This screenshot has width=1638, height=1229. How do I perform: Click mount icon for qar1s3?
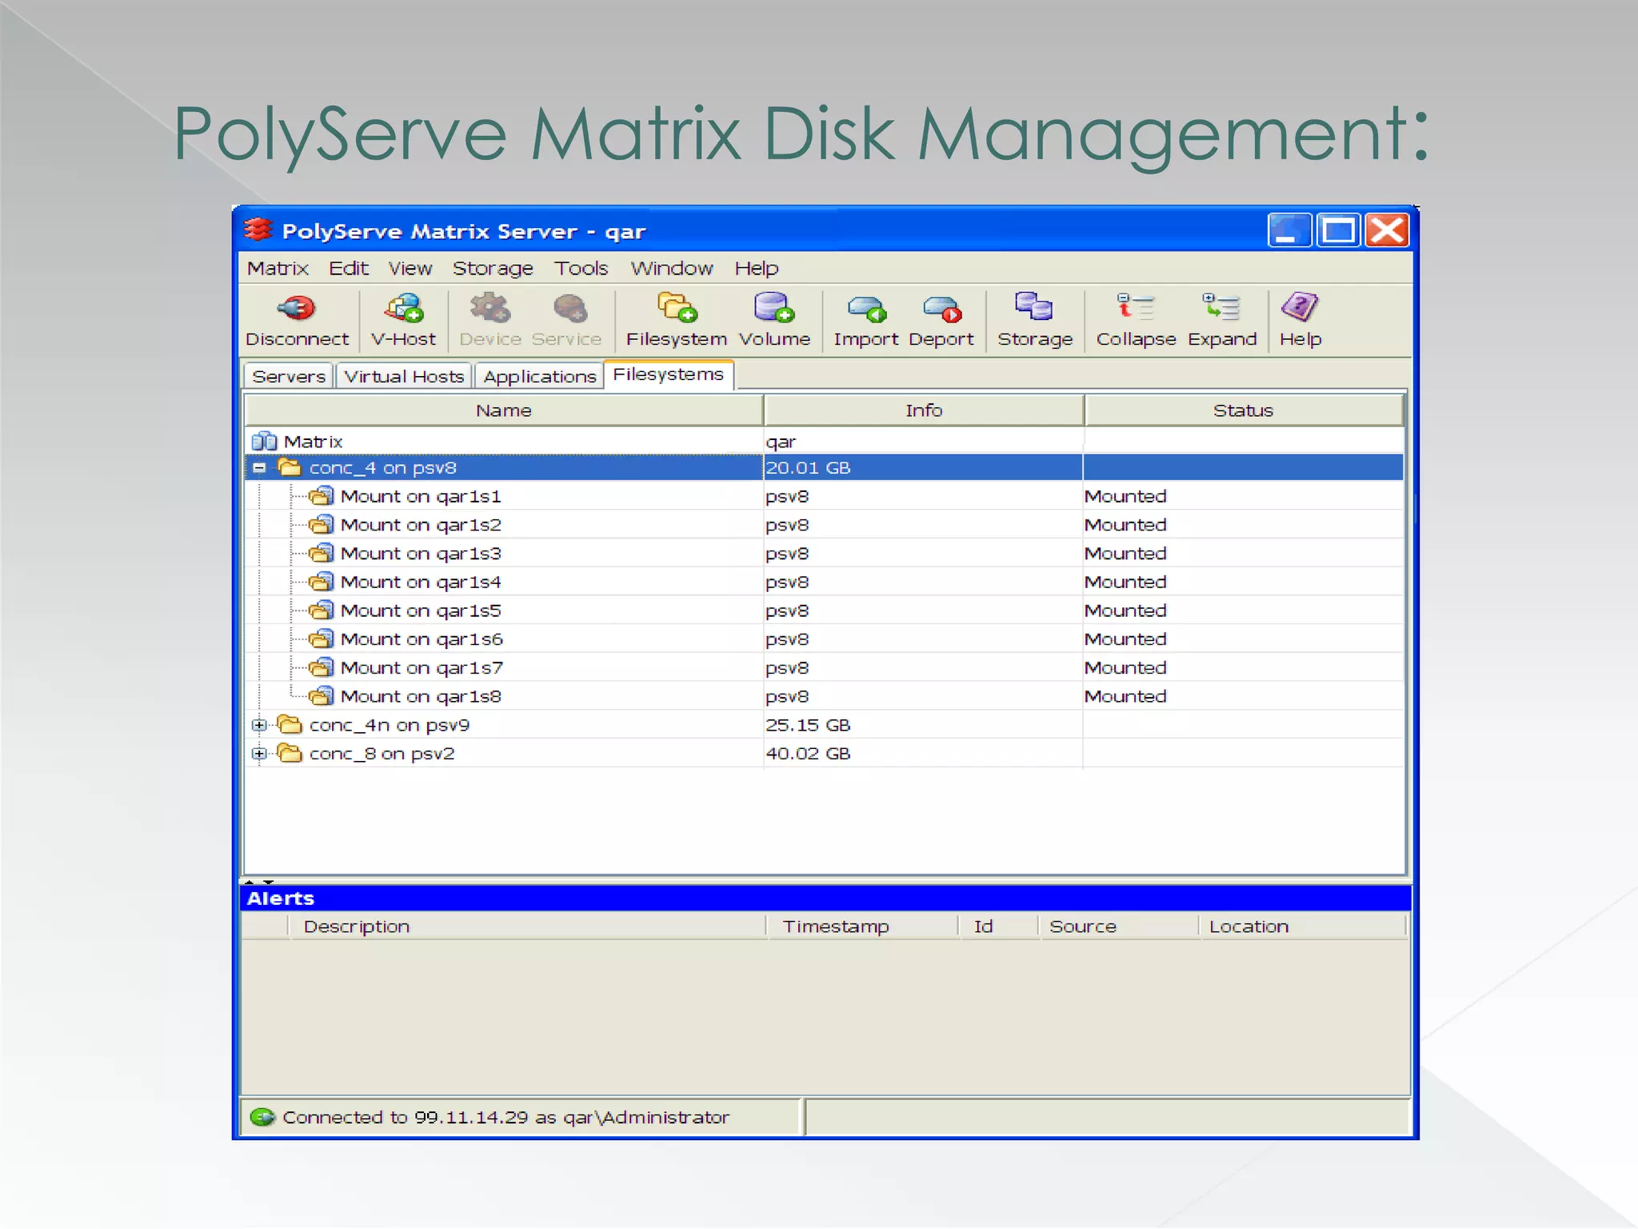pos(321,554)
